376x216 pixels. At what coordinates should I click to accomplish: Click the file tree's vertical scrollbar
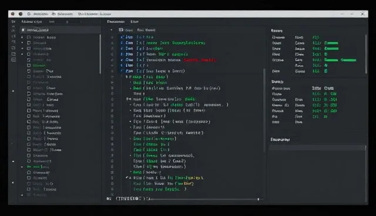(x=100, y=54)
